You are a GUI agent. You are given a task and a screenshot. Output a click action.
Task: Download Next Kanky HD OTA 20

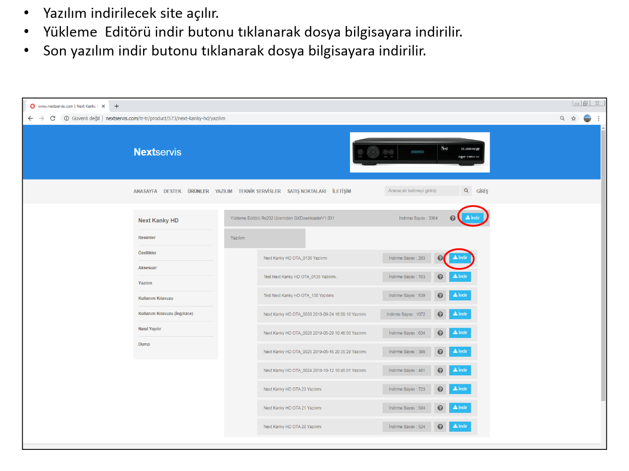(460, 426)
